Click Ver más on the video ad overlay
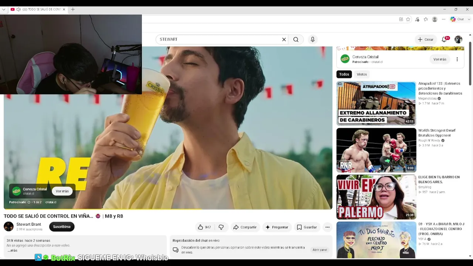473x266 pixels. click(x=62, y=191)
